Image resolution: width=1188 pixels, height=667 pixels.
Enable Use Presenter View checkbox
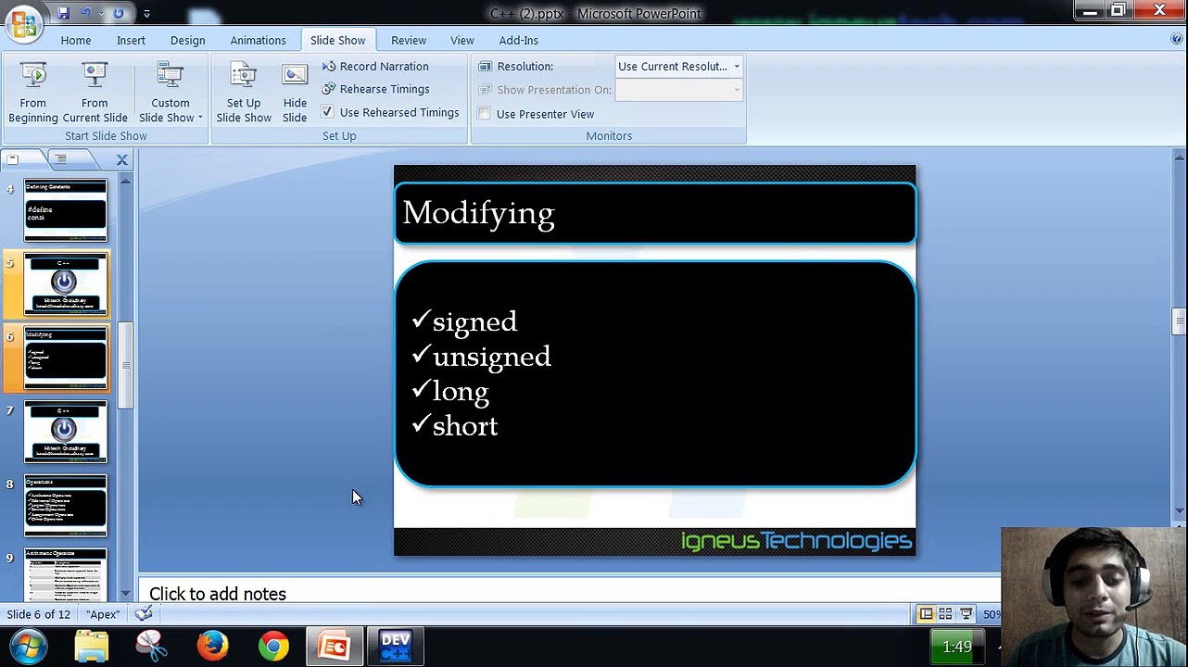(x=484, y=114)
